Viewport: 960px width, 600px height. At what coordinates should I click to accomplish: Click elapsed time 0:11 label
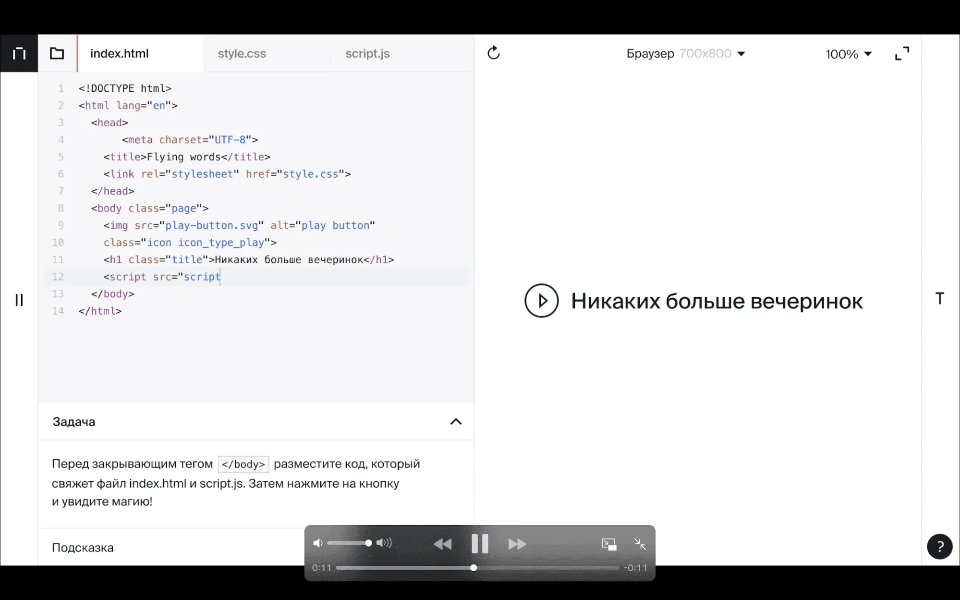pyautogui.click(x=322, y=568)
